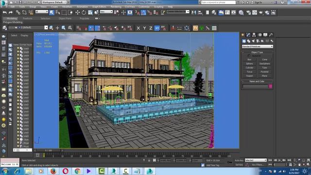311x175 pixels.
Task: Toggle the selection lock padlock in status bar
Action: tap(149, 160)
